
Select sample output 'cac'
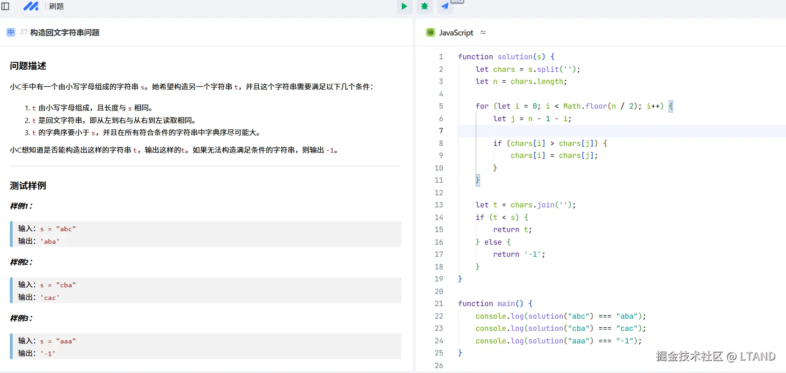(x=50, y=298)
